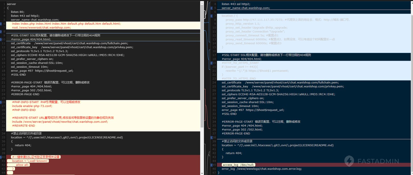Click 'location ~ \.well-known{' line
The width and height of the screenshot is (413, 175).
pos(30,161)
